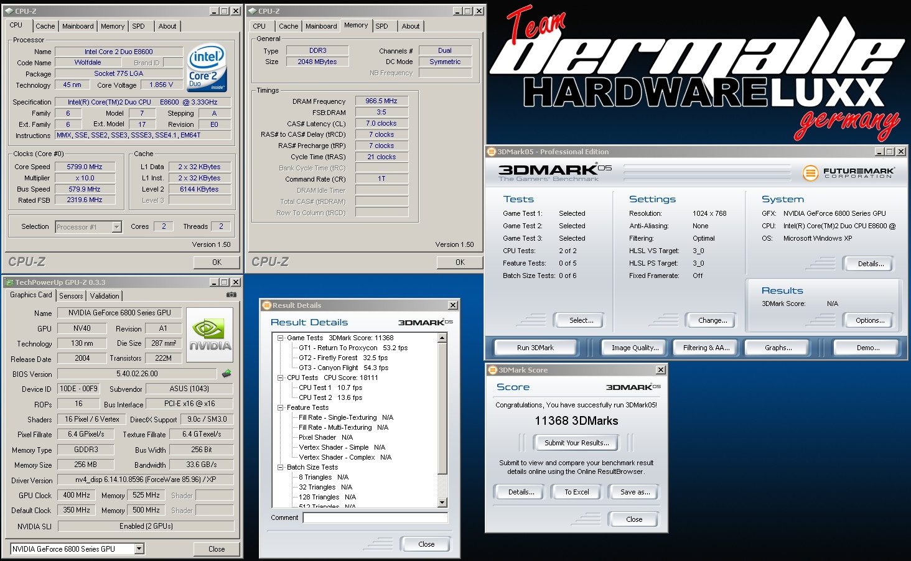Image resolution: width=911 pixels, height=561 pixels.
Task: Click NVIDIA SLI Enabled (2 GPUs) field
Action: click(x=146, y=526)
